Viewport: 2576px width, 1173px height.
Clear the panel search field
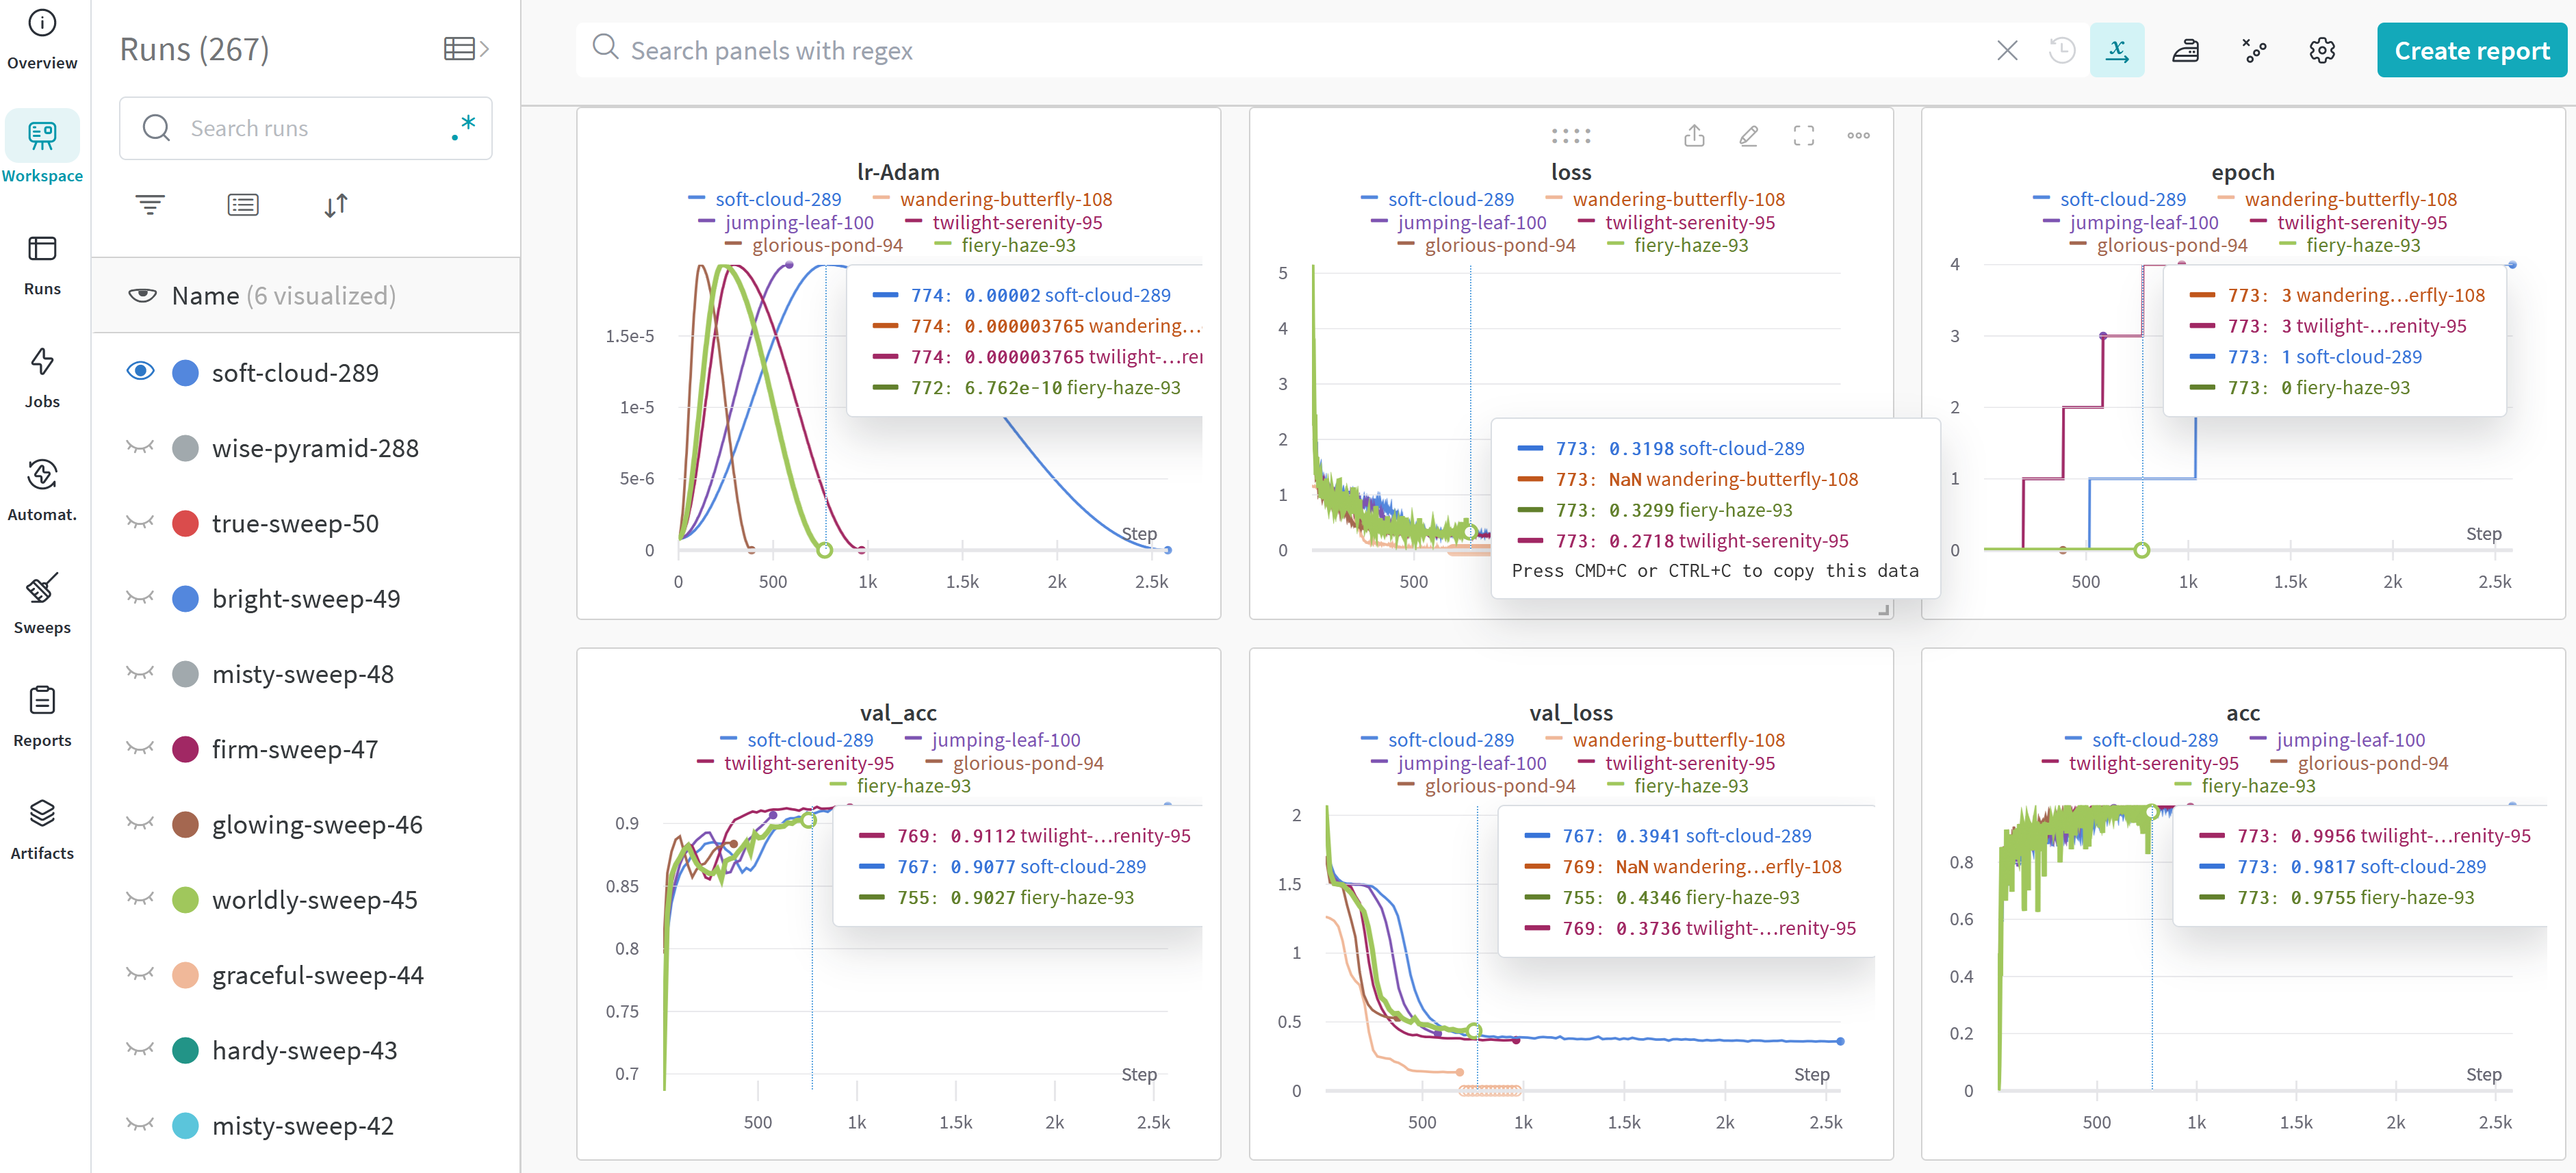(2006, 50)
